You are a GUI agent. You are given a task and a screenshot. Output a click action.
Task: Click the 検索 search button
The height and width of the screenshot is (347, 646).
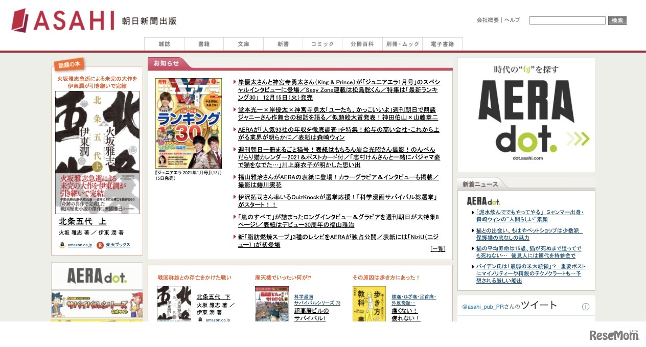[x=617, y=20]
